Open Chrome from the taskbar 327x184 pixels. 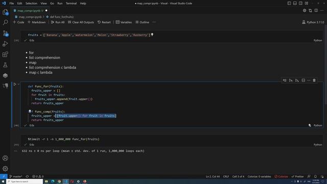pos(59,181)
